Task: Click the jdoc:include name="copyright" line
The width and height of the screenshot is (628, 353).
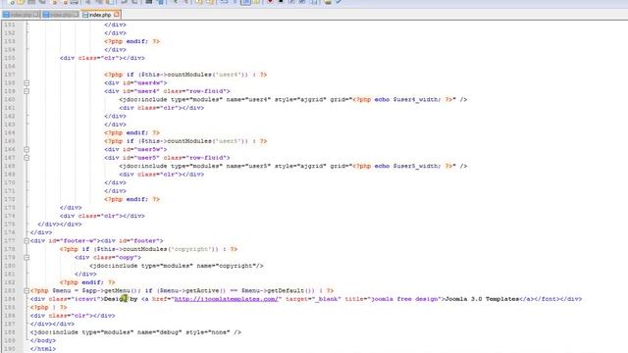Action: (x=177, y=266)
